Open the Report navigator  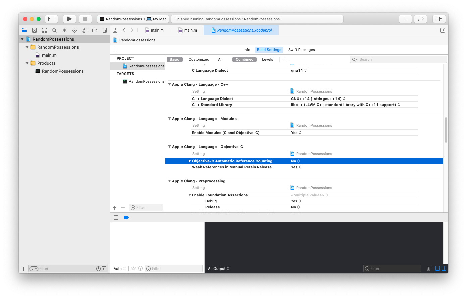(105, 30)
